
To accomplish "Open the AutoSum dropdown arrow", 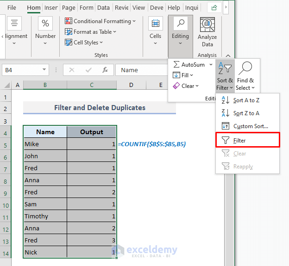I will (x=211, y=65).
